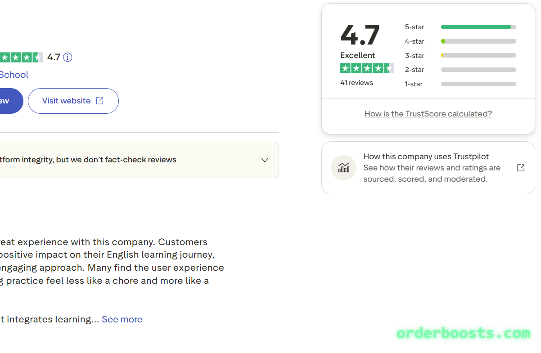Click the 1-star rating bar row
The height and width of the screenshot is (353, 541).
click(x=478, y=84)
